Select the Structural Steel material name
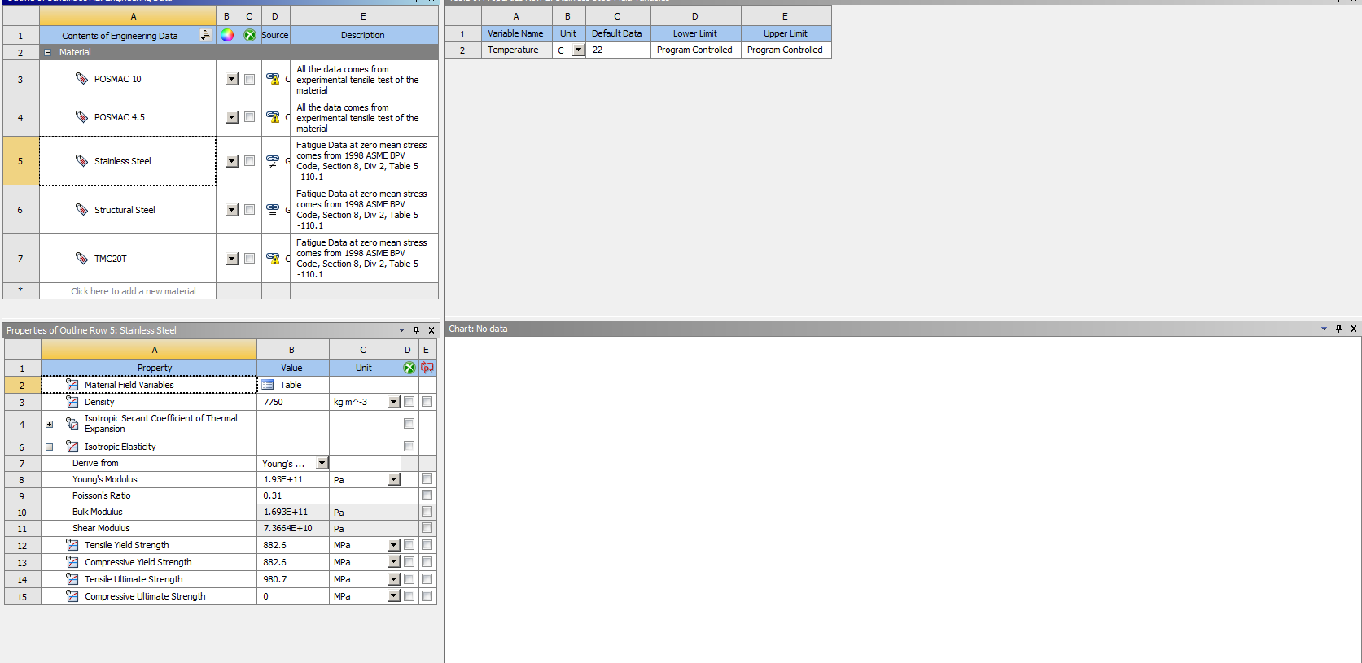 pos(125,210)
